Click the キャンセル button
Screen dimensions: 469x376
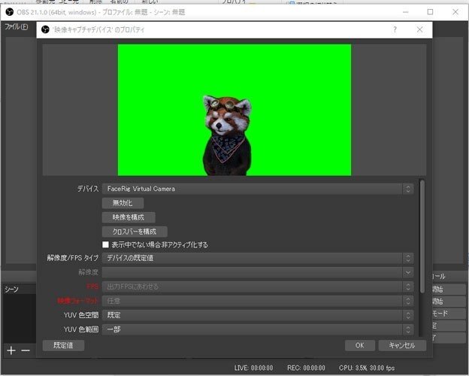click(x=402, y=345)
